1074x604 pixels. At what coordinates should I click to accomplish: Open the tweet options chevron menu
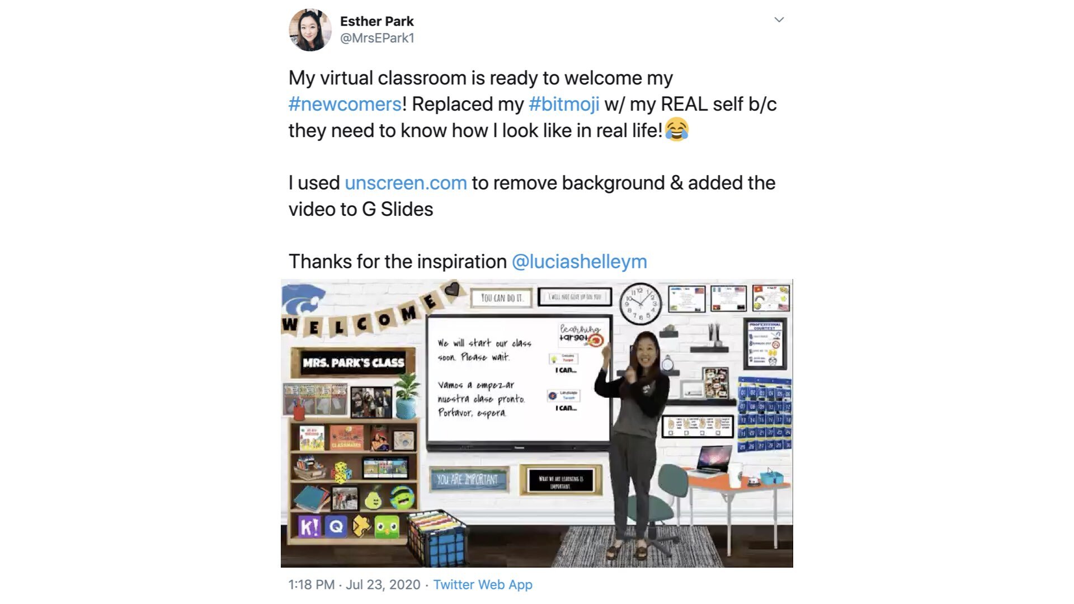coord(779,20)
